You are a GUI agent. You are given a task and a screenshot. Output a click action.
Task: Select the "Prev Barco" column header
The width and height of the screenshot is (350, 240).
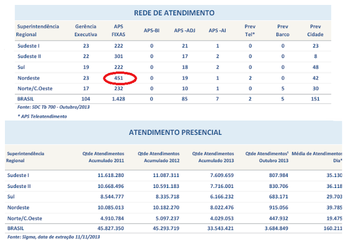(x=283, y=31)
